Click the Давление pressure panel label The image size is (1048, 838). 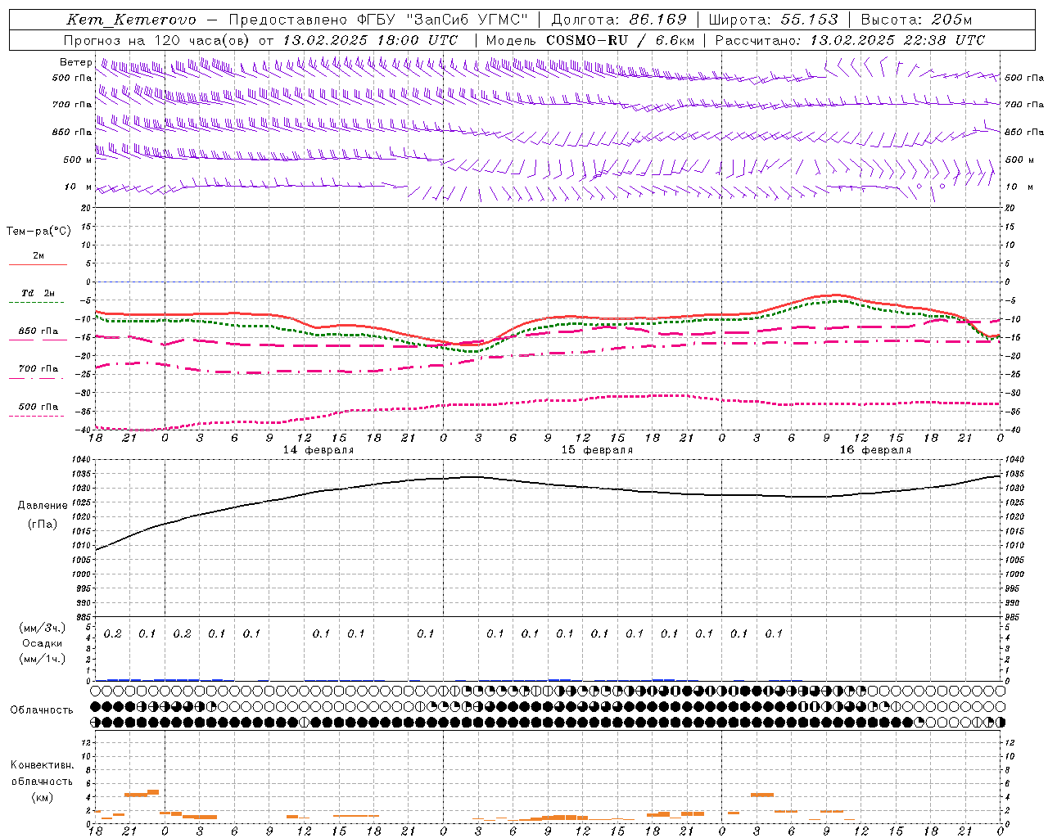tap(43, 506)
